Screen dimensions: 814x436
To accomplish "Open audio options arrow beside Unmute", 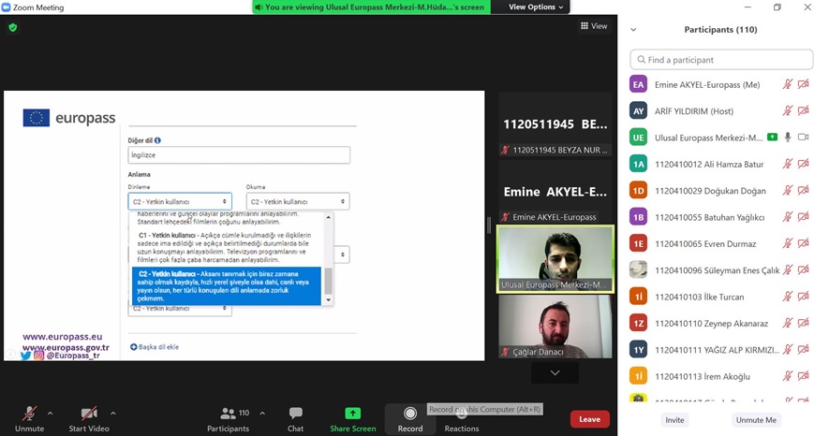I will 50,414.
